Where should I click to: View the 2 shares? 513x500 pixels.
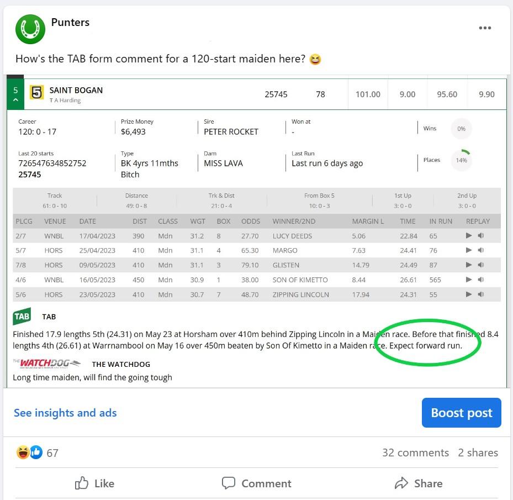(x=478, y=452)
